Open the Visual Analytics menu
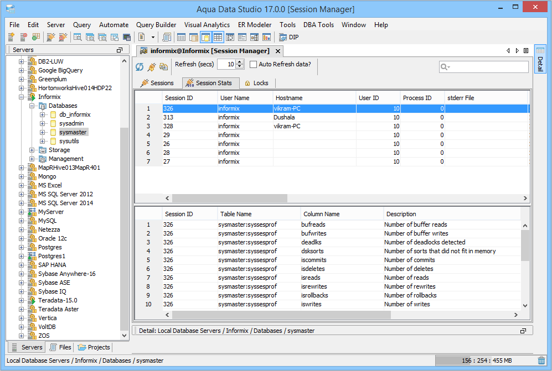This screenshot has height=371, width=552. 207,25
